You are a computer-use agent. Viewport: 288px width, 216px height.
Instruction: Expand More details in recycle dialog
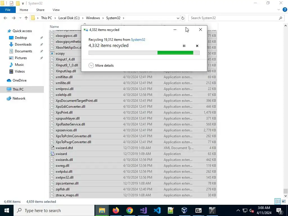101,65
